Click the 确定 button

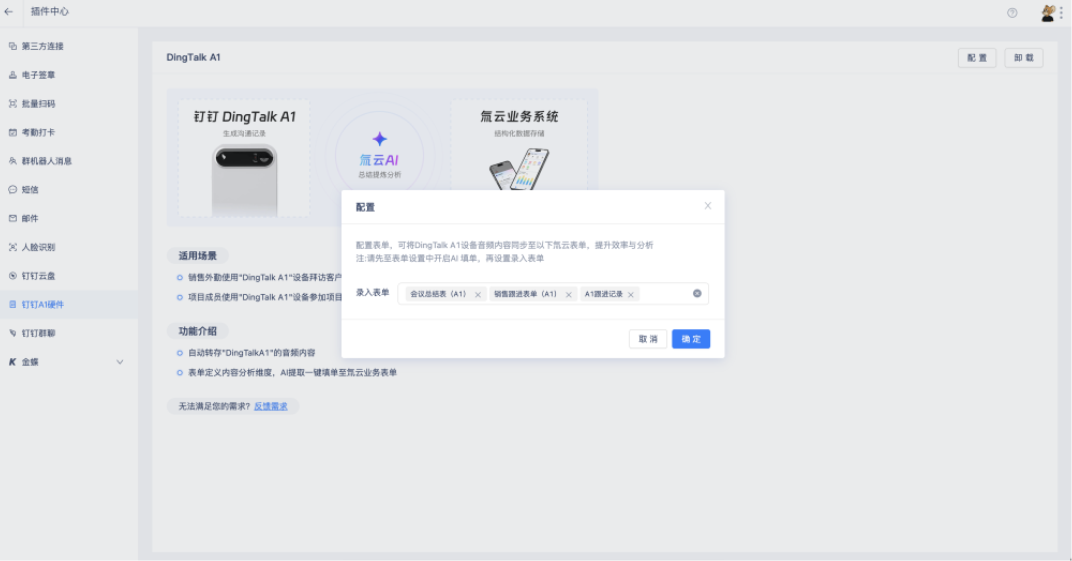pyautogui.click(x=691, y=339)
